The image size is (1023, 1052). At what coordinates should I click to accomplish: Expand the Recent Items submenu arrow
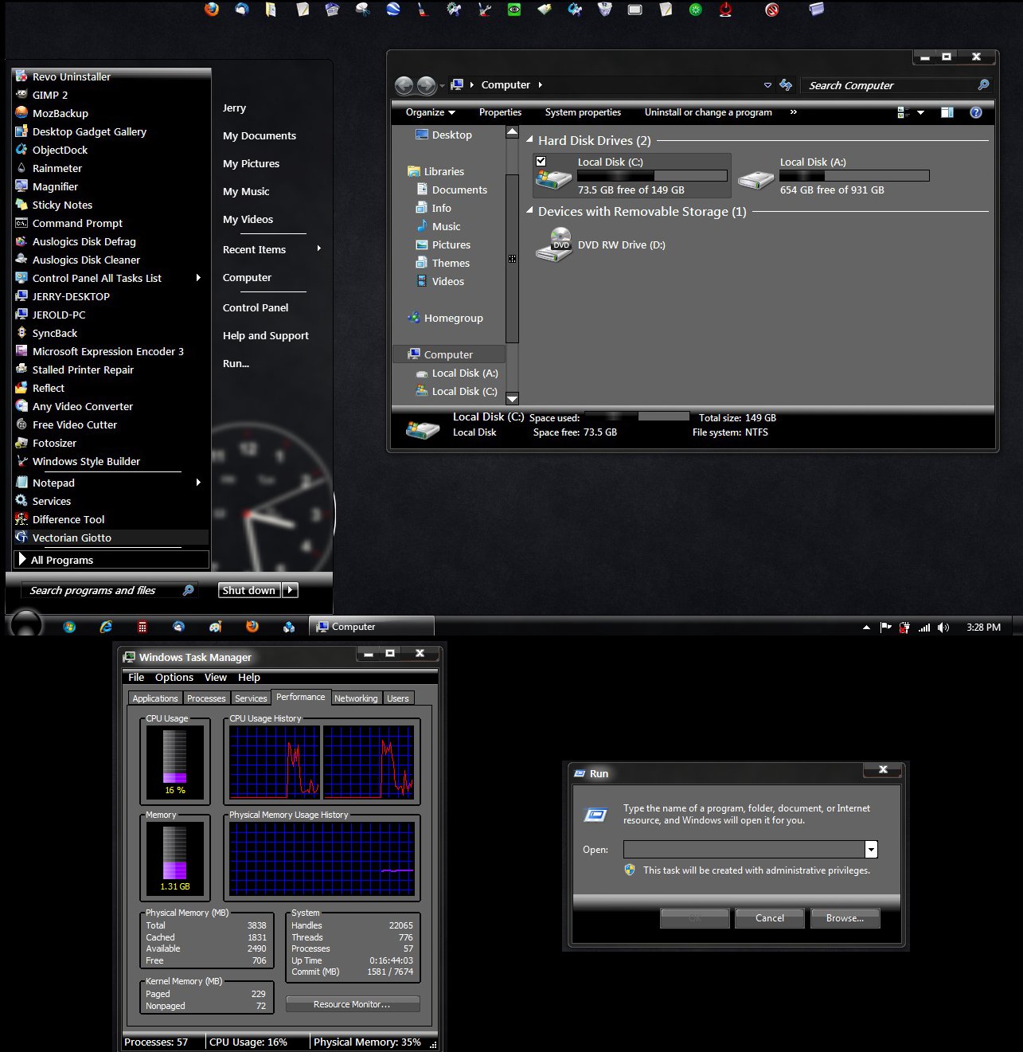319,248
